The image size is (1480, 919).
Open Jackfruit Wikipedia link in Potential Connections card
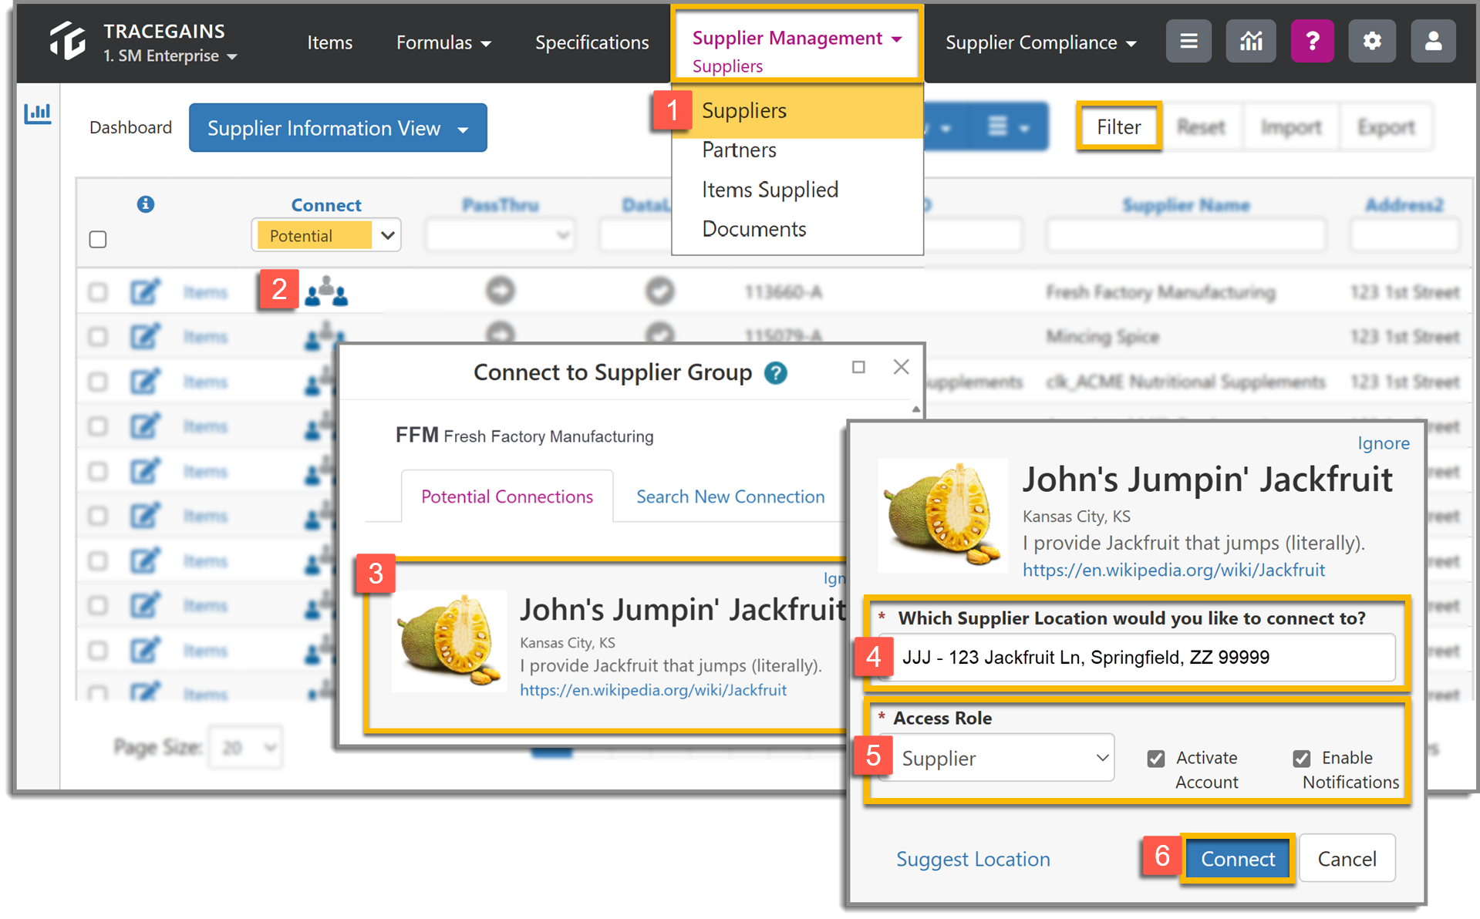[653, 690]
